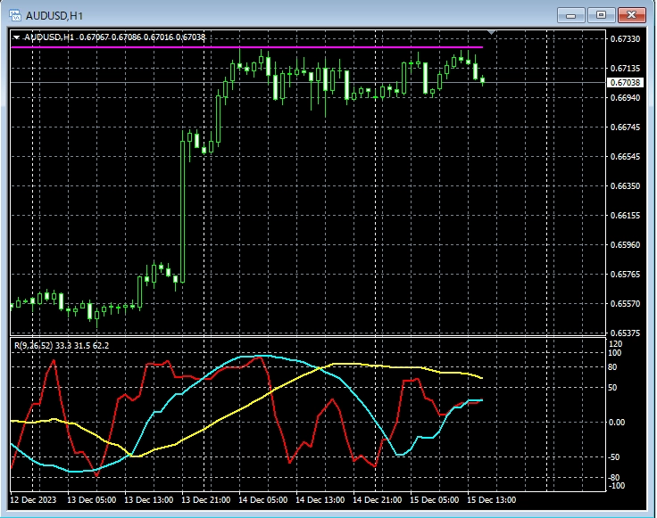Click the 100 level on indicator scale
657x518 pixels.
click(614, 353)
